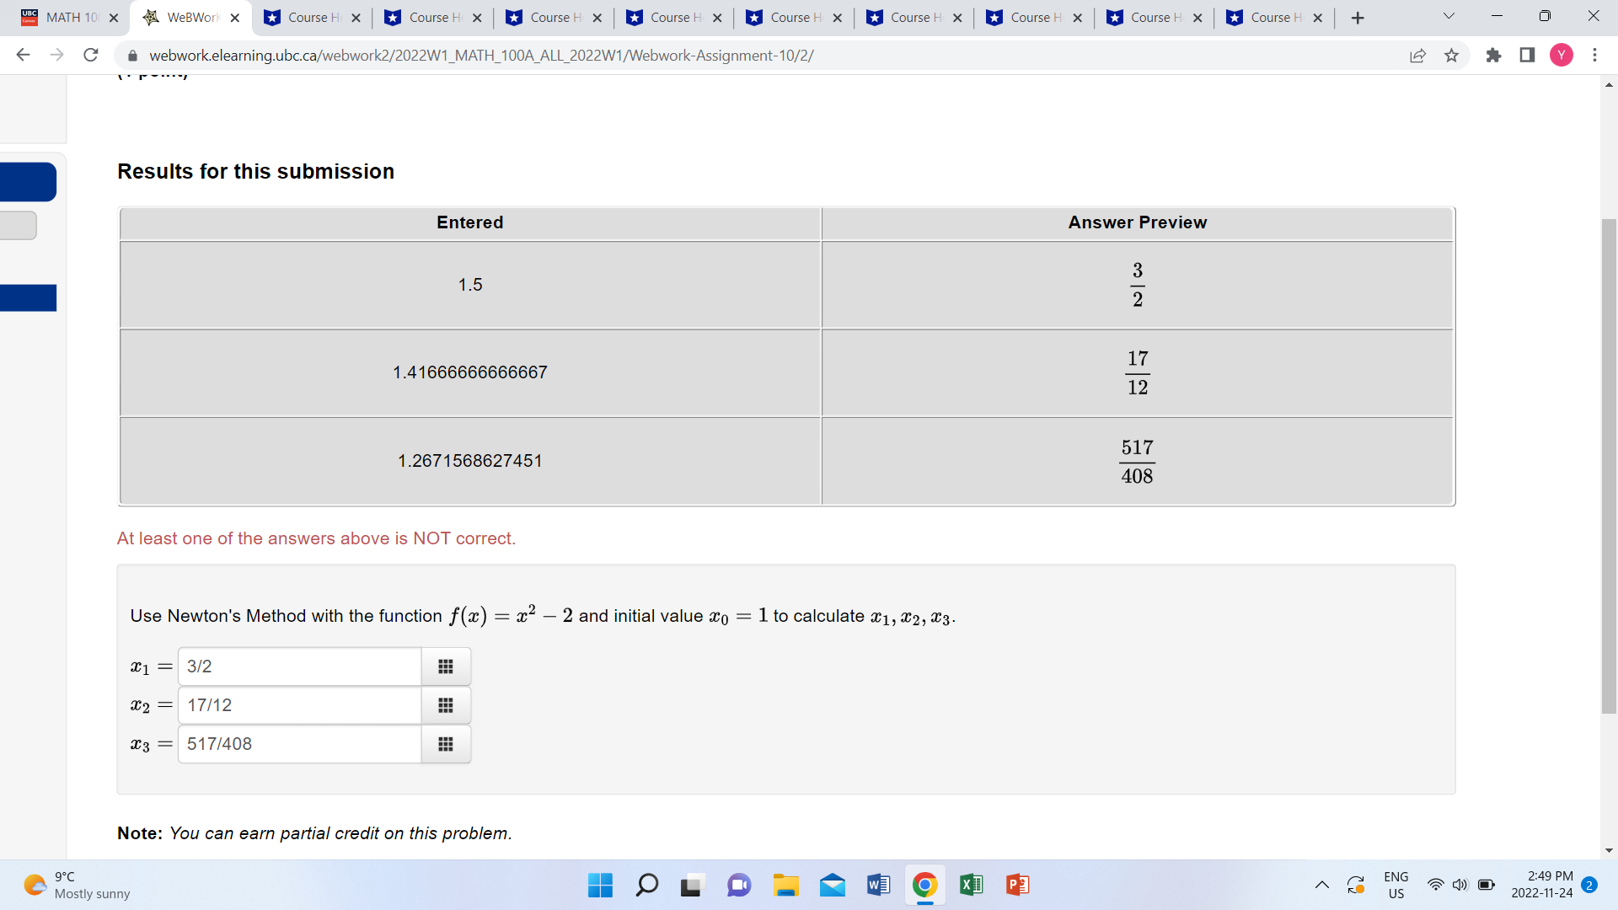Image resolution: width=1618 pixels, height=910 pixels.
Task: Expand hidden icons in the system tray
Action: 1322,885
